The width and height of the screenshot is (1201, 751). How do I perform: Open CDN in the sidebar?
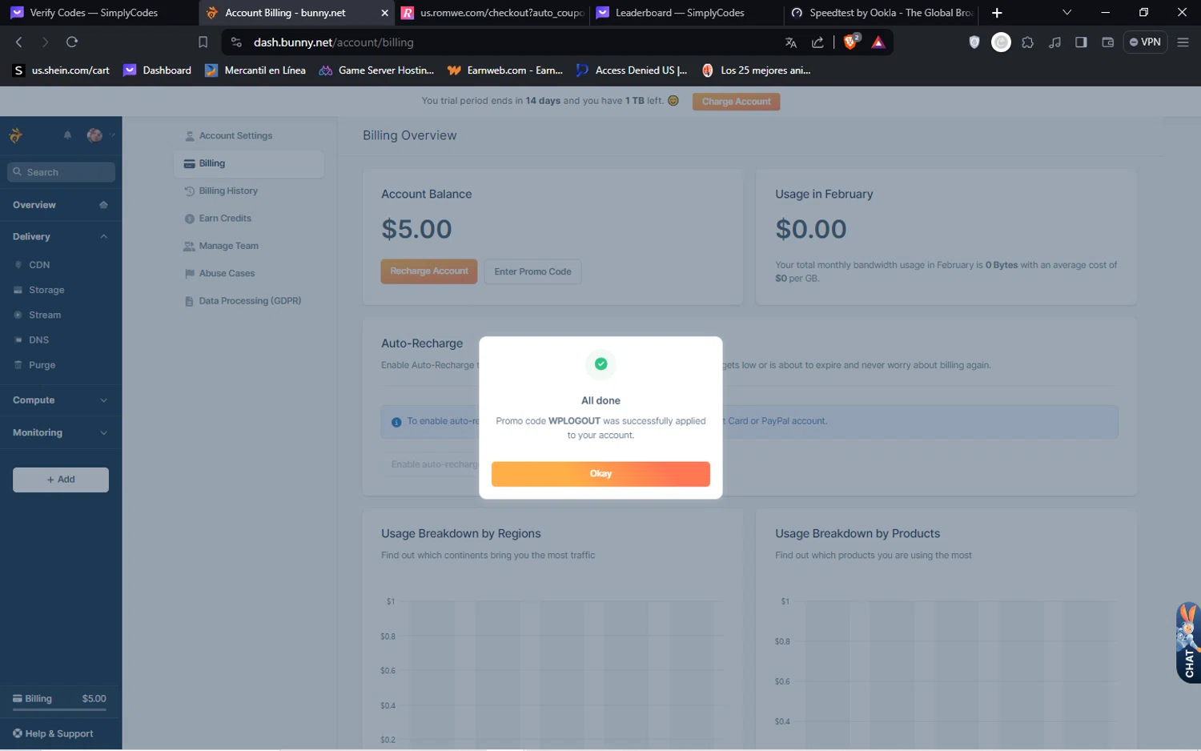click(39, 265)
